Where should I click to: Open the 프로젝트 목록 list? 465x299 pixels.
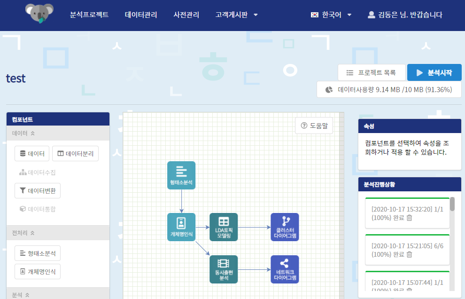coord(372,72)
